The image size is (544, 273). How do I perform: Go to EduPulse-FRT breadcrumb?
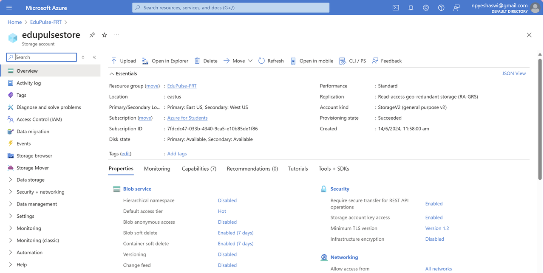tap(46, 22)
